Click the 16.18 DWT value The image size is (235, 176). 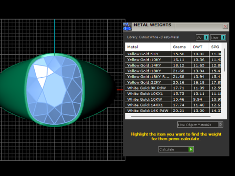click(x=199, y=82)
